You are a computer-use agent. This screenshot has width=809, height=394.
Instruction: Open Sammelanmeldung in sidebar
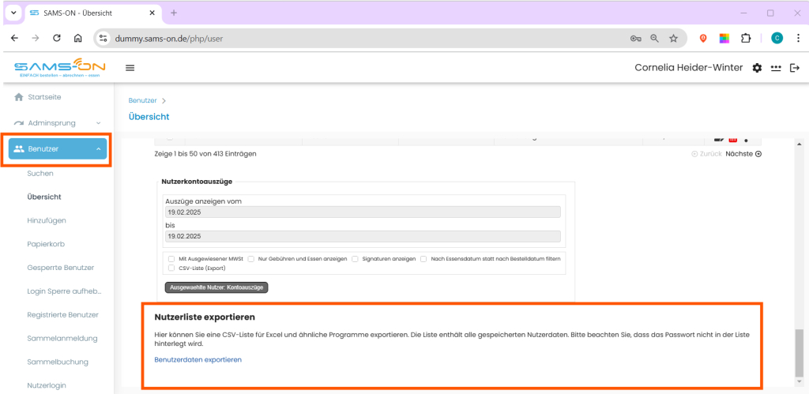[62, 338]
